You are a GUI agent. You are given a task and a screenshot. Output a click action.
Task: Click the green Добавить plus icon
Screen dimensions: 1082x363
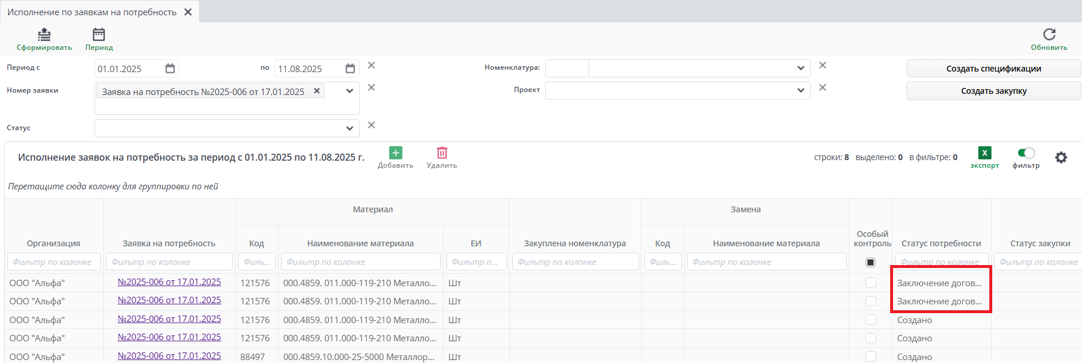point(395,153)
